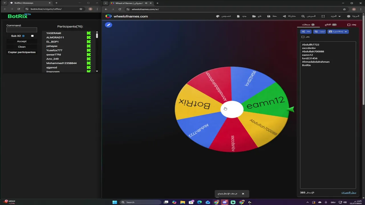Viewport: 365px width, 205px height.
Task: Select participant qwsar77fd in the list
Action: click(54, 55)
